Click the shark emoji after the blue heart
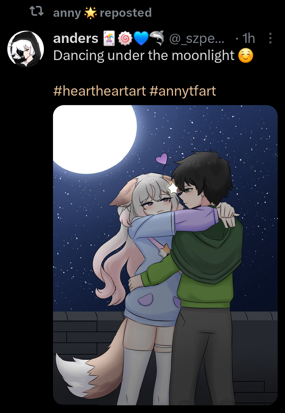The image size is (285, 413). click(x=157, y=39)
